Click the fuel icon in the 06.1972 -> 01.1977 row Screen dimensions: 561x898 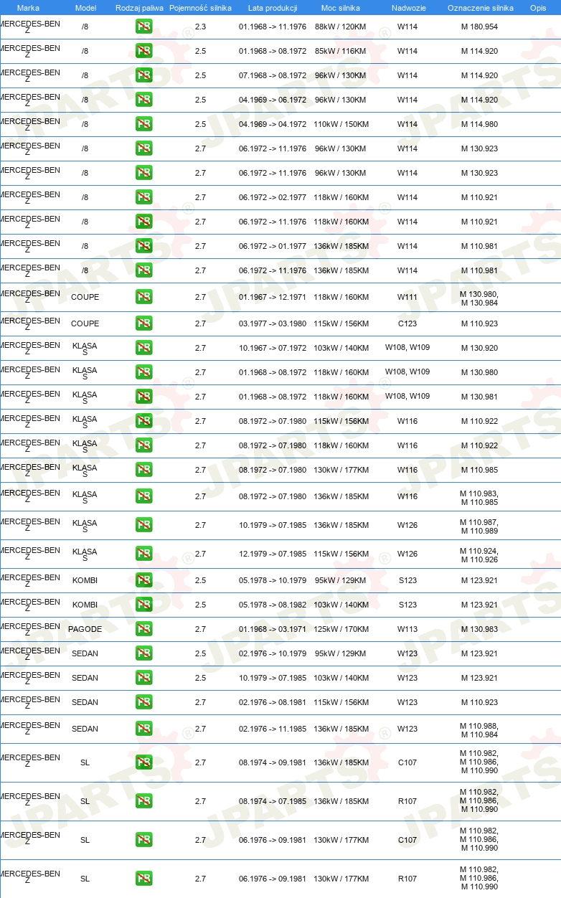[x=143, y=247]
